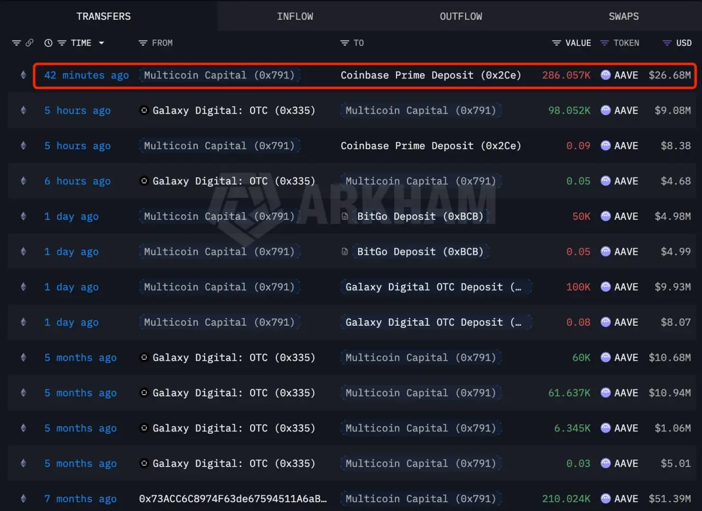
Task: Switch to the INFLOW tab
Action: (x=295, y=16)
